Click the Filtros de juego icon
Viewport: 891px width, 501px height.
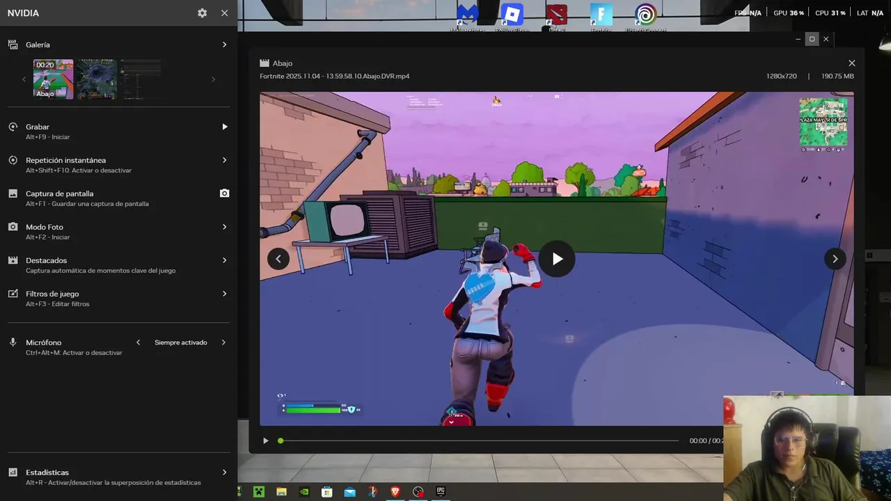(x=13, y=294)
